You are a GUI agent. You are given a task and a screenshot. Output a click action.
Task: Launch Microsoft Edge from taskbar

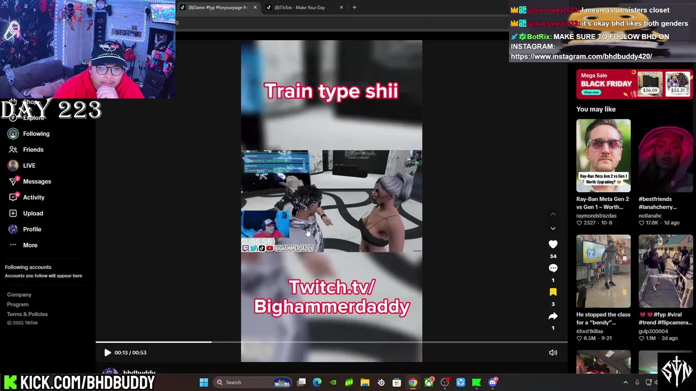(318, 382)
